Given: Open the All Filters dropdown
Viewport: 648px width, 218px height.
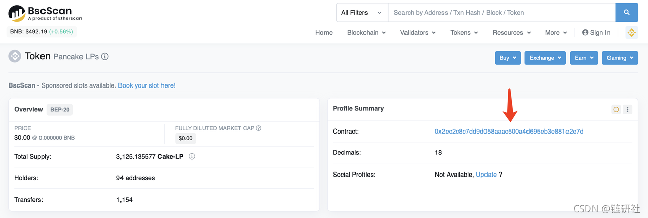Looking at the screenshot, I should coord(362,13).
